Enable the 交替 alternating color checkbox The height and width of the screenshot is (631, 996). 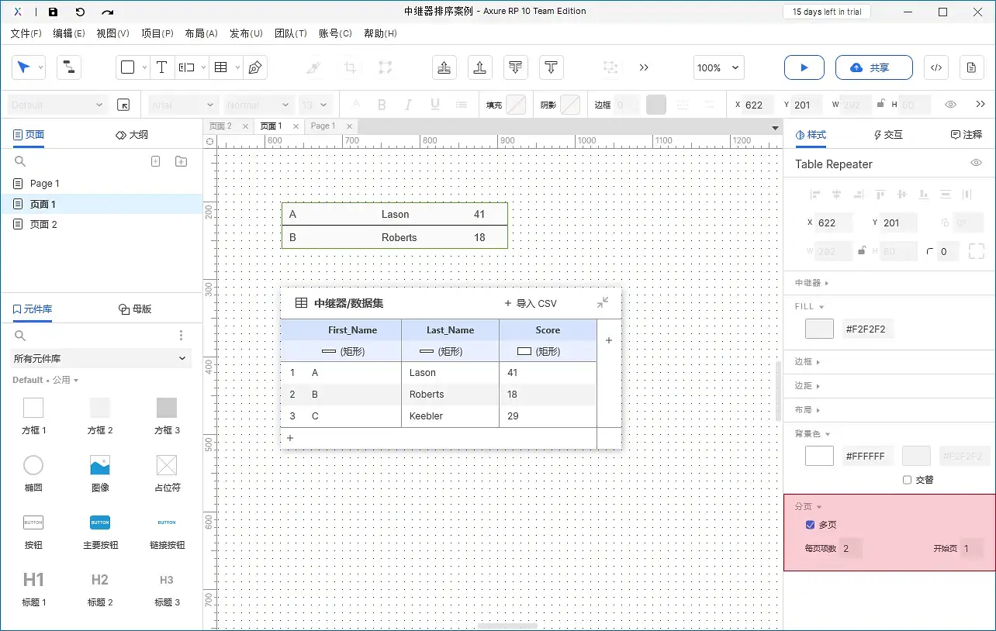point(908,480)
